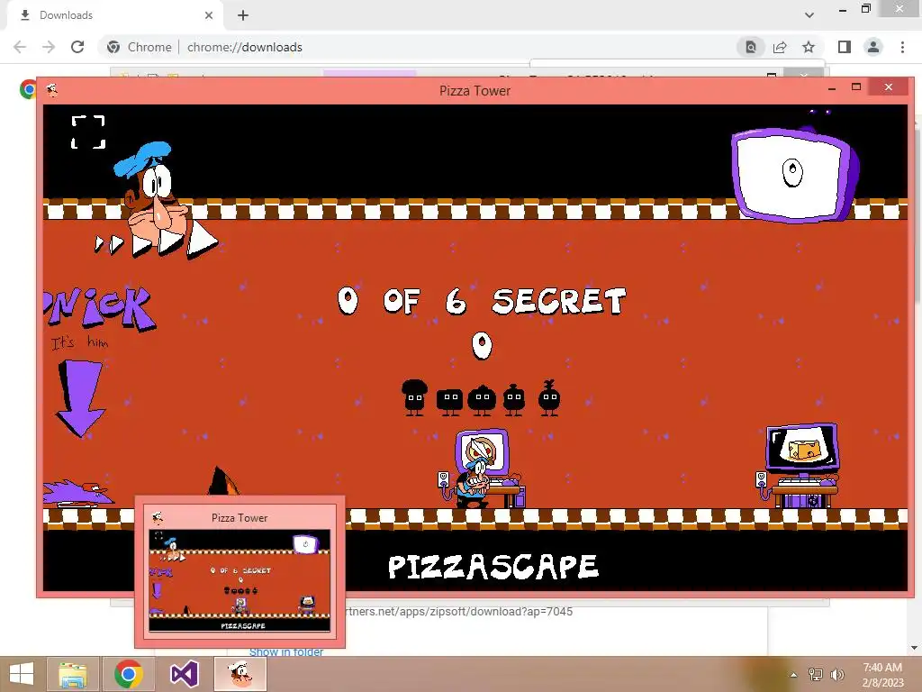The image size is (922, 692).
Task: Click Chrome back arrow
Action: (20, 47)
